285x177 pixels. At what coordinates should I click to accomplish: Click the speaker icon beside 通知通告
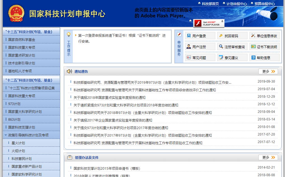(x=69, y=71)
